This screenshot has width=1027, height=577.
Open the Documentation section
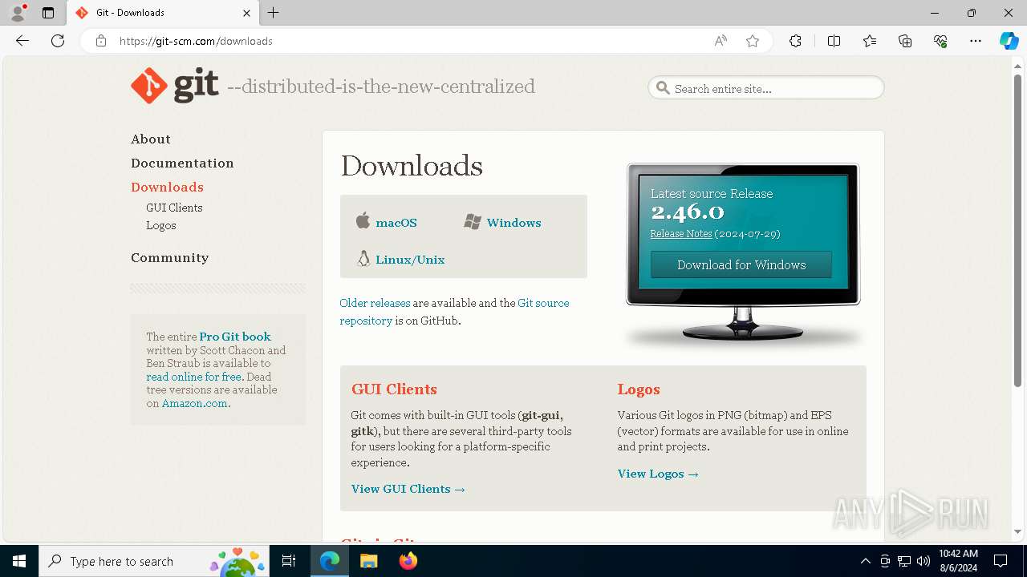[182, 163]
